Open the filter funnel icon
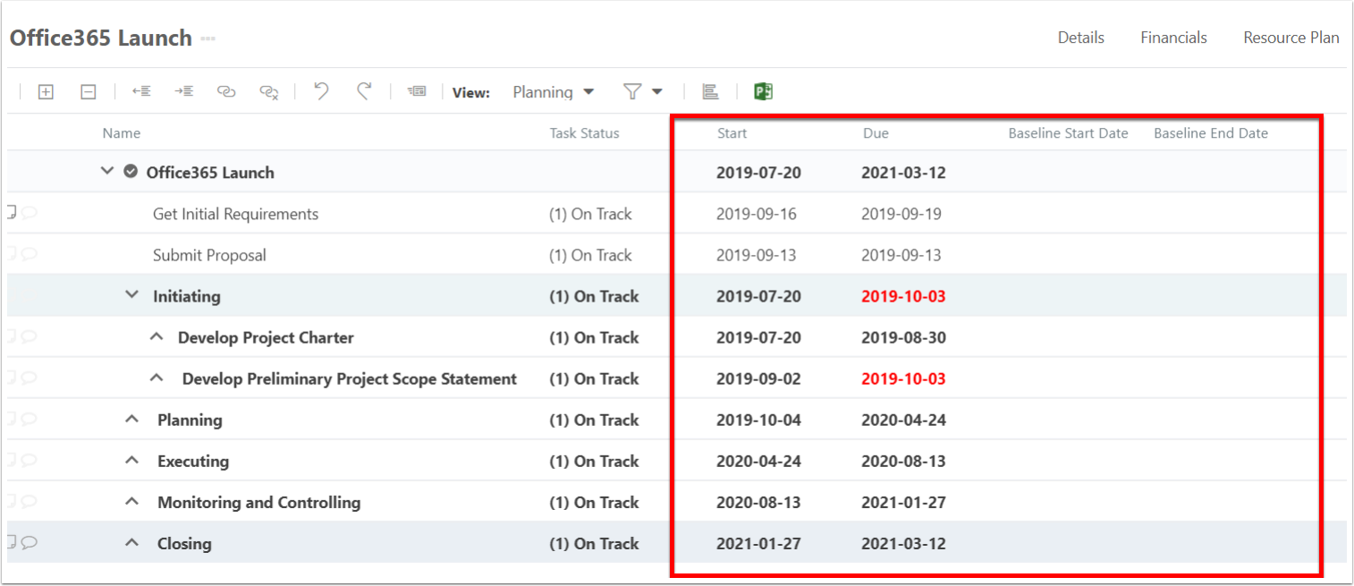This screenshot has width=1354, height=586. coord(632,91)
